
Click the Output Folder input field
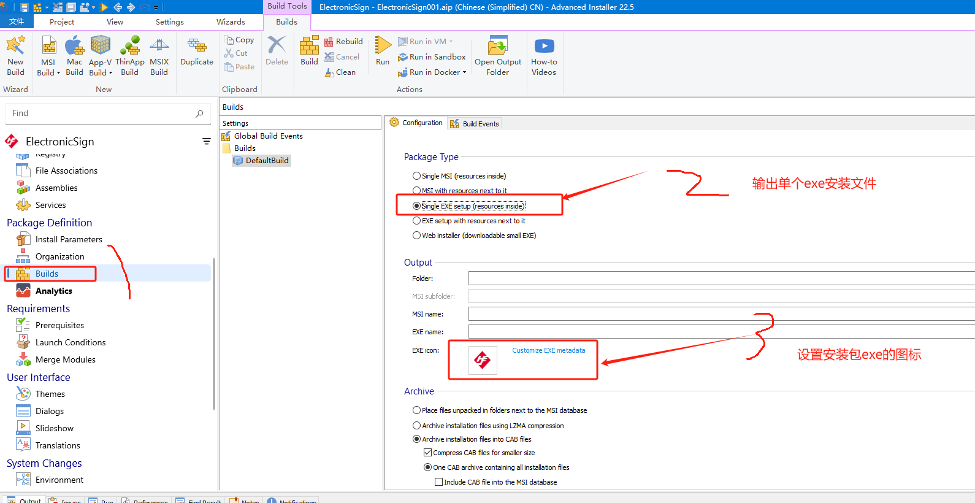[721, 278]
